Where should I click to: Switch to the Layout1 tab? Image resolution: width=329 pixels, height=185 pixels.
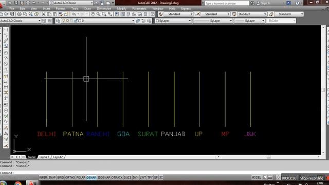44,157
